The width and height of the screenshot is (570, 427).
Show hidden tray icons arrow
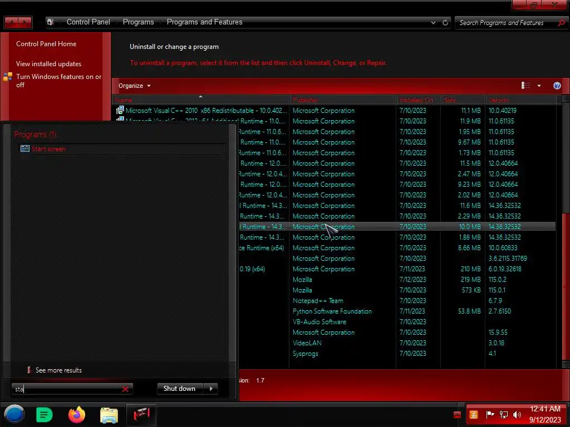click(457, 415)
